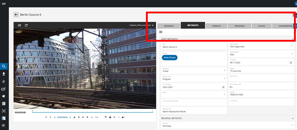Click the reload icon in player header
Viewport: 297px width, 130px height.
click(x=26, y=25)
